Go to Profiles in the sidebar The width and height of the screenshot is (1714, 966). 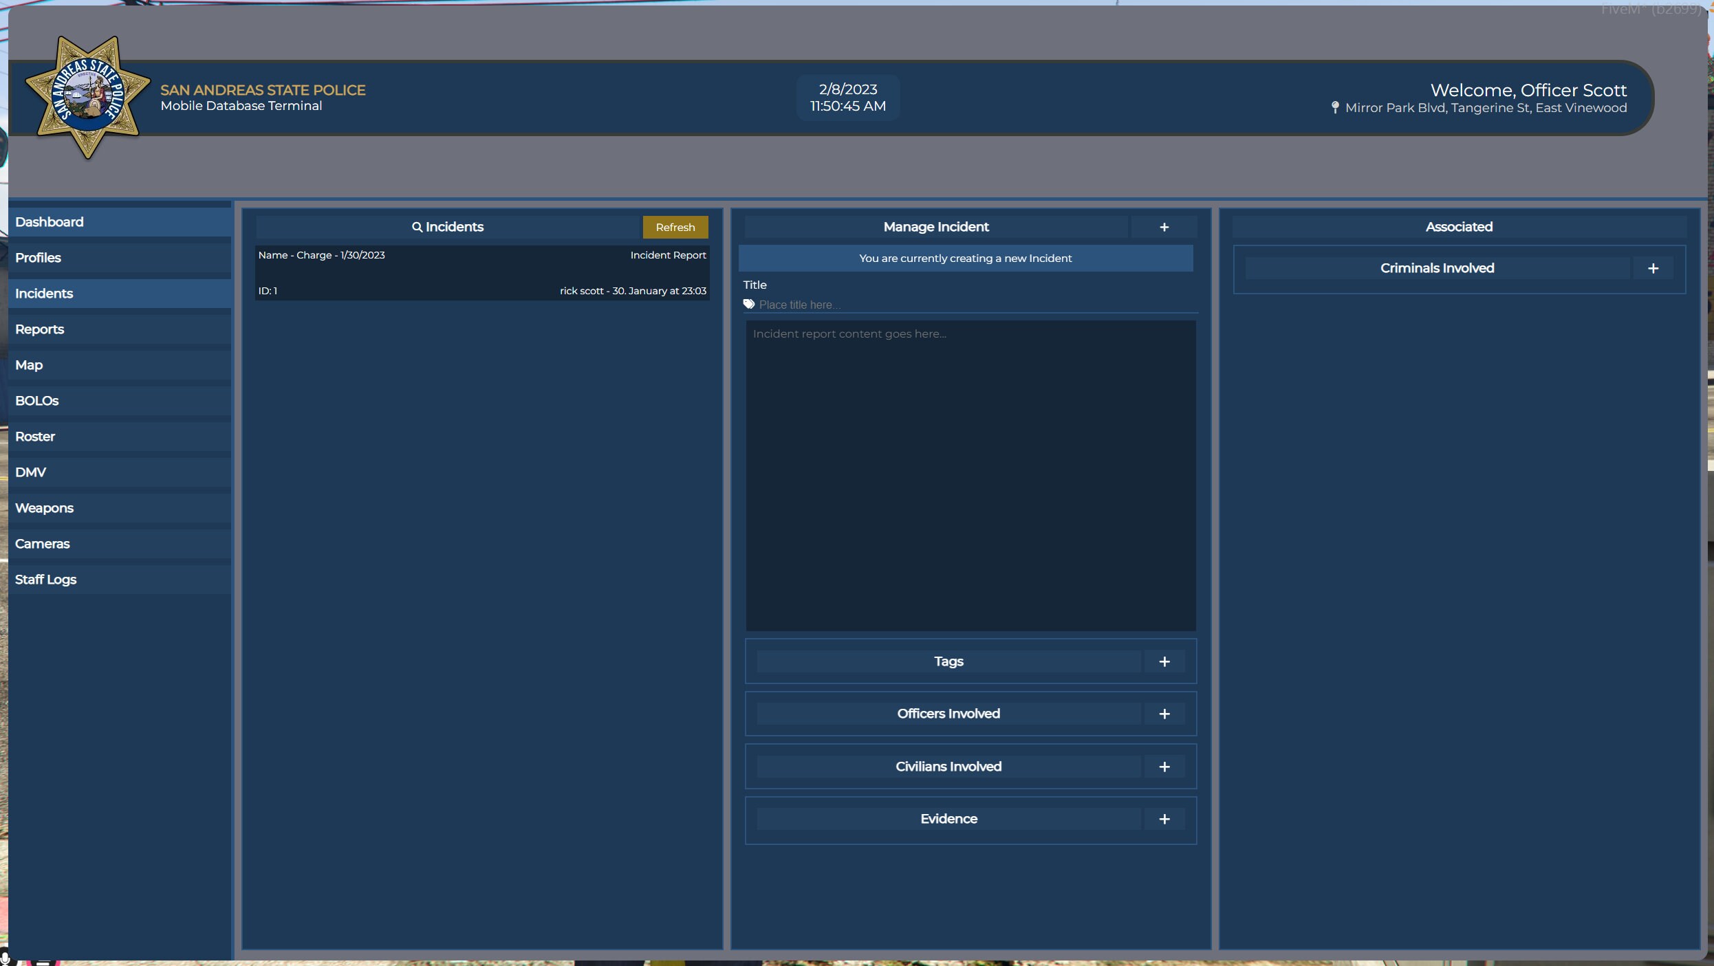pyautogui.click(x=120, y=258)
